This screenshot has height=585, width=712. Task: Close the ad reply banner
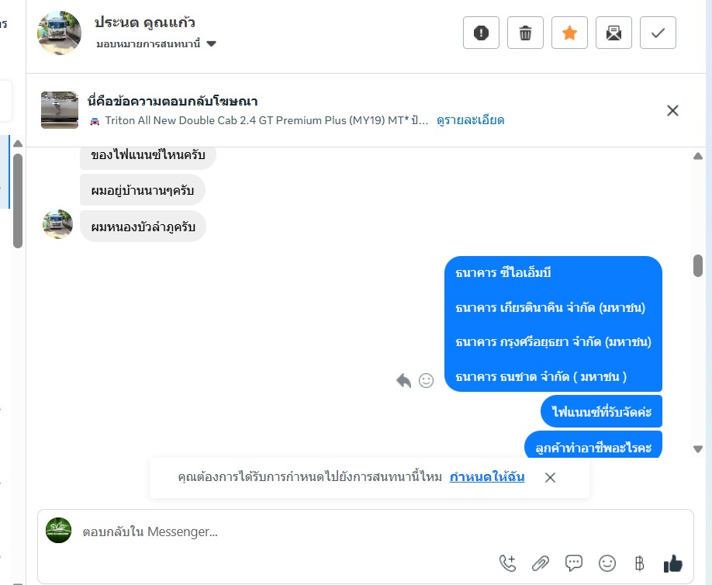672,110
